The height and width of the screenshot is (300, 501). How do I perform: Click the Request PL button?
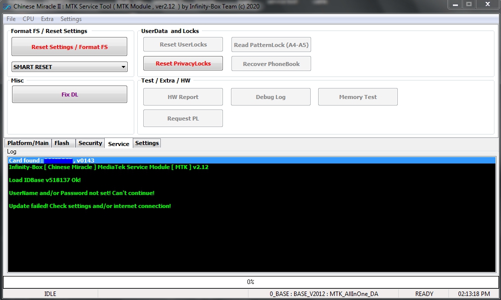[x=183, y=118]
